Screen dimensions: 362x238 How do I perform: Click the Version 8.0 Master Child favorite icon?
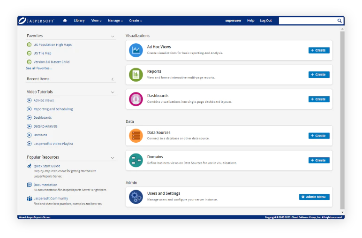click(29, 61)
